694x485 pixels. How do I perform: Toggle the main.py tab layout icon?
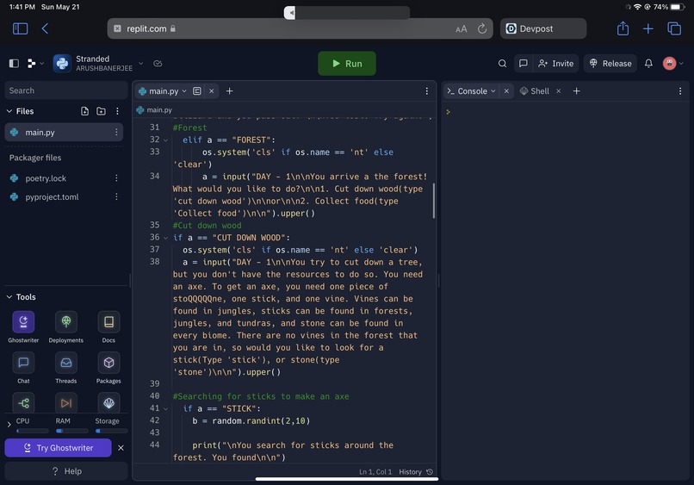click(x=197, y=90)
